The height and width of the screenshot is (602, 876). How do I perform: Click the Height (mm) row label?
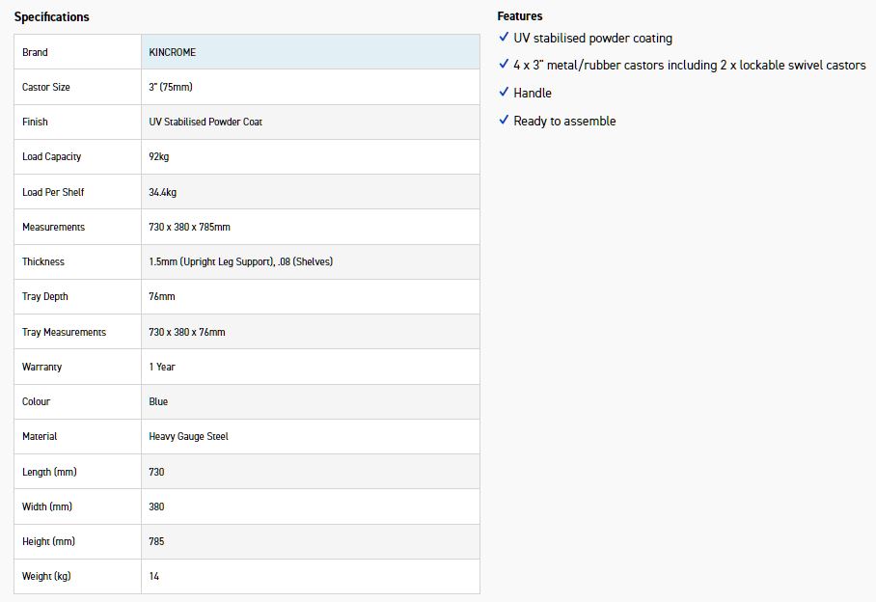tap(49, 541)
